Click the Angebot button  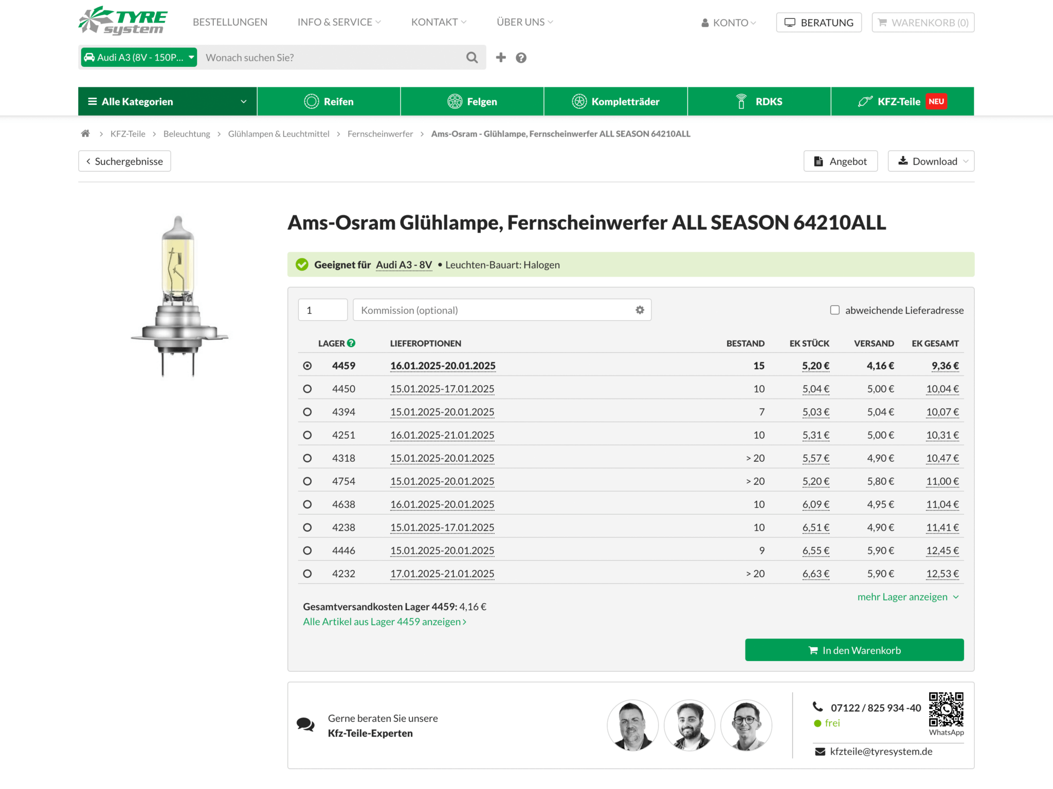tap(840, 161)
